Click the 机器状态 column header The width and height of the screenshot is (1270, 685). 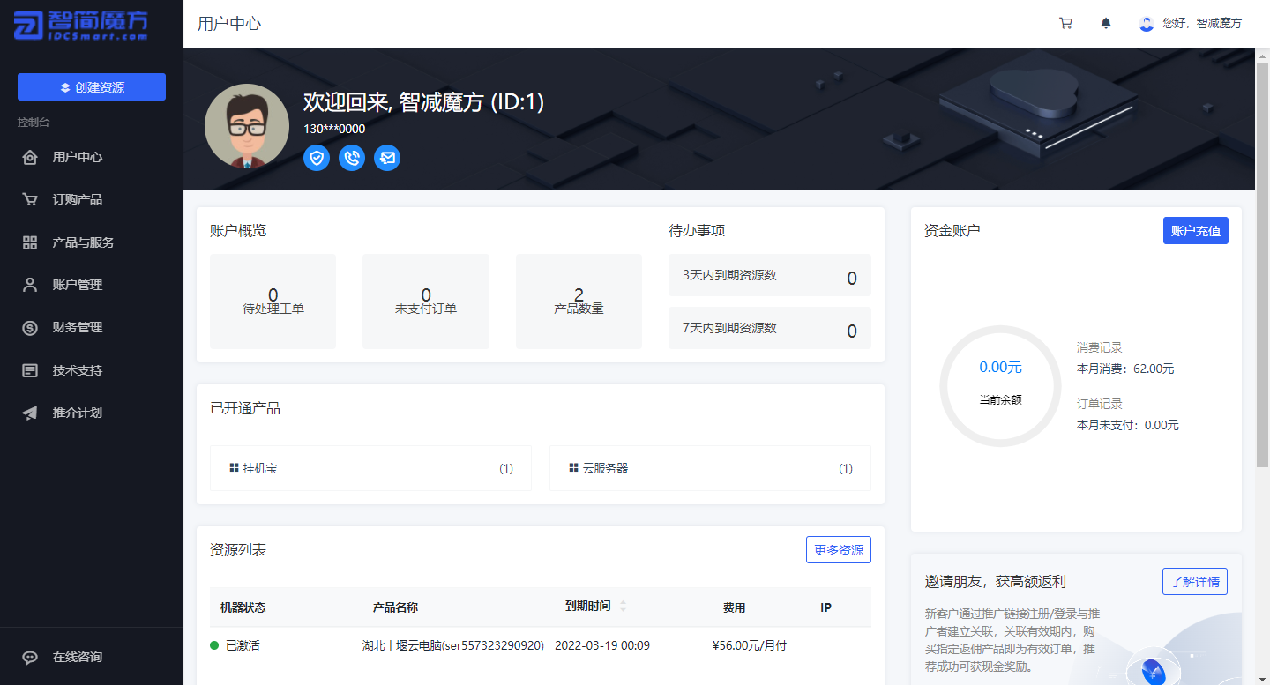point(243,607)
